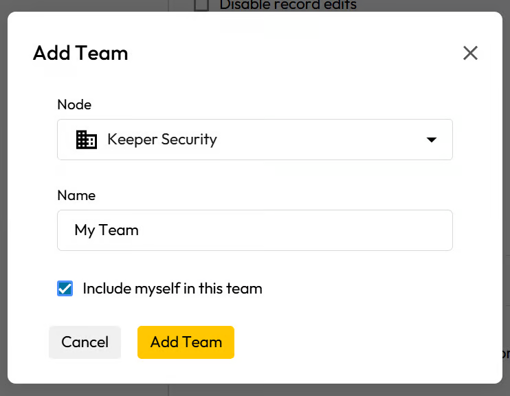The image size is (510, 396).
Task: Toggle the Disable record edits checkbox
Action: 201,5
